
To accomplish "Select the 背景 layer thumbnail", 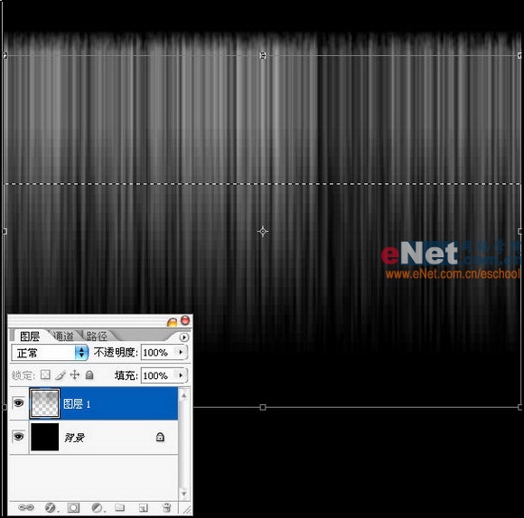I will 45,437.
